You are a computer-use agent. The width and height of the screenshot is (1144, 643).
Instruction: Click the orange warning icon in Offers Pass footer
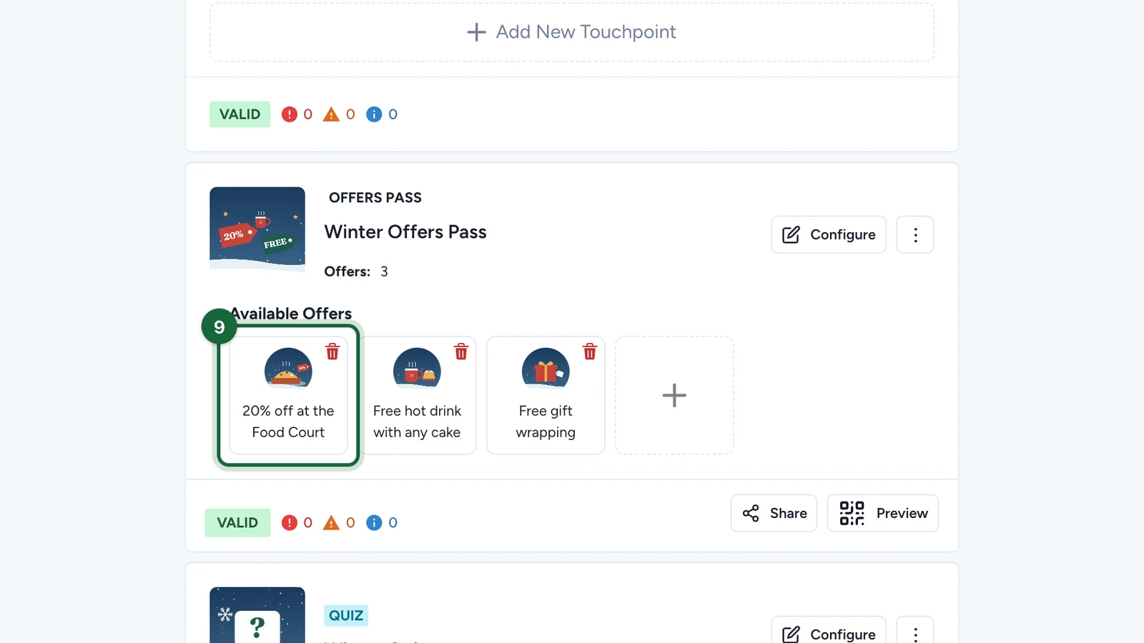[x=331, y=523]
